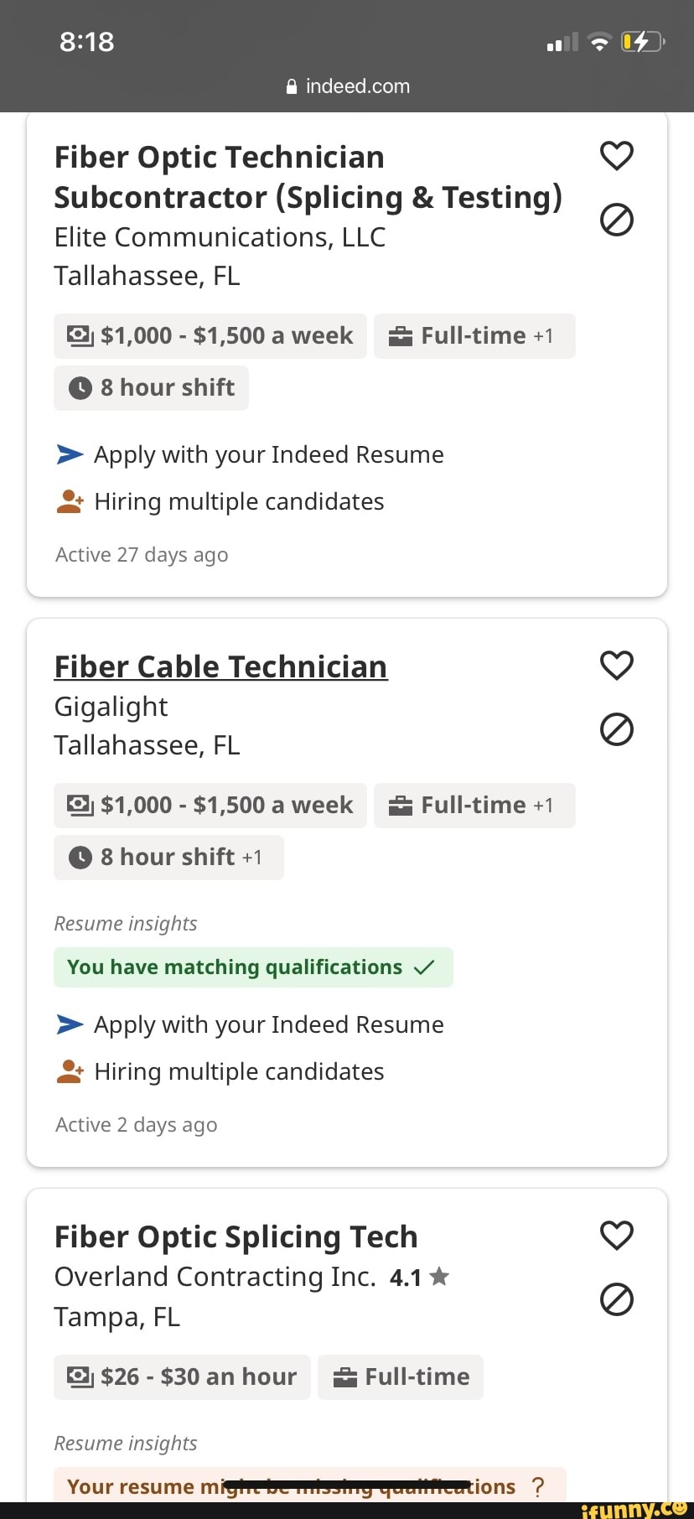The image size is (694, 1519).
Task: Hide the Elite Communications job listing
Action: (617, 220)
